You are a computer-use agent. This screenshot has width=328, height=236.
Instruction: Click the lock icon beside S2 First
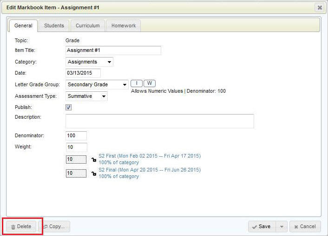93,159
